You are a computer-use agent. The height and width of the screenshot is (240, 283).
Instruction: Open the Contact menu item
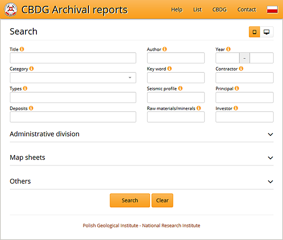click(247, 9)
